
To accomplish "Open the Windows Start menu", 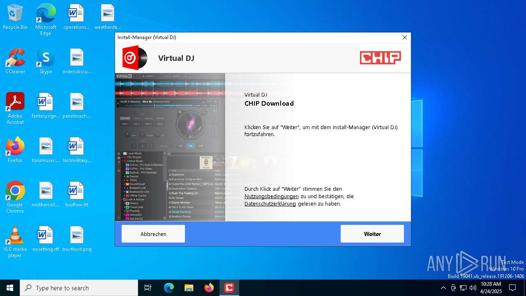I will (10, 288).
